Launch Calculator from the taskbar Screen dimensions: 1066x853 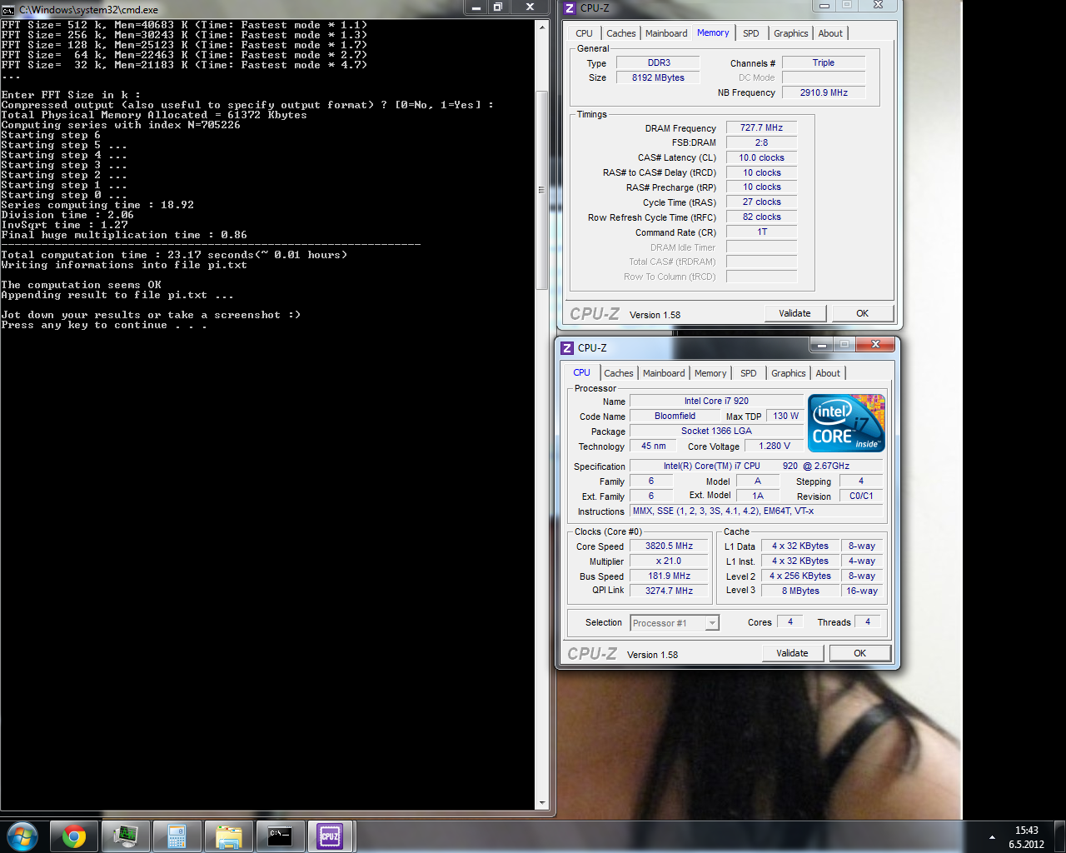[177, 836]
